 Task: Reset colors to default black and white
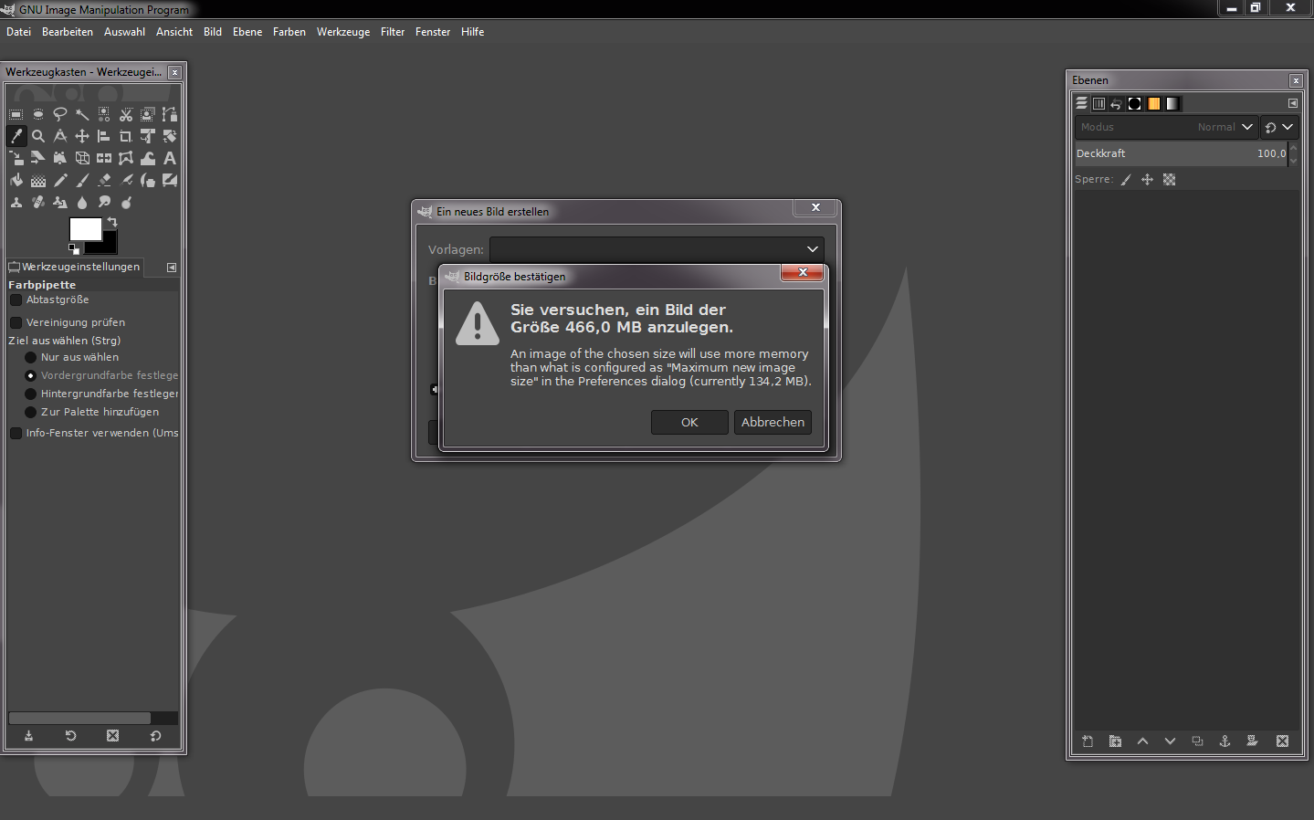pos(74,248)
